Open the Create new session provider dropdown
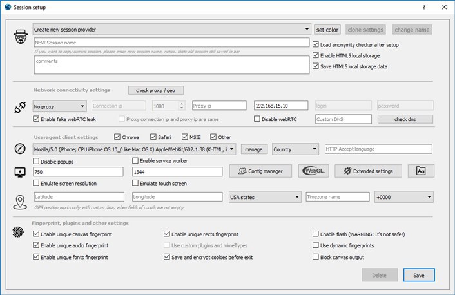The width and height of the screenshot is (455, 295). (x=172, y=29)
